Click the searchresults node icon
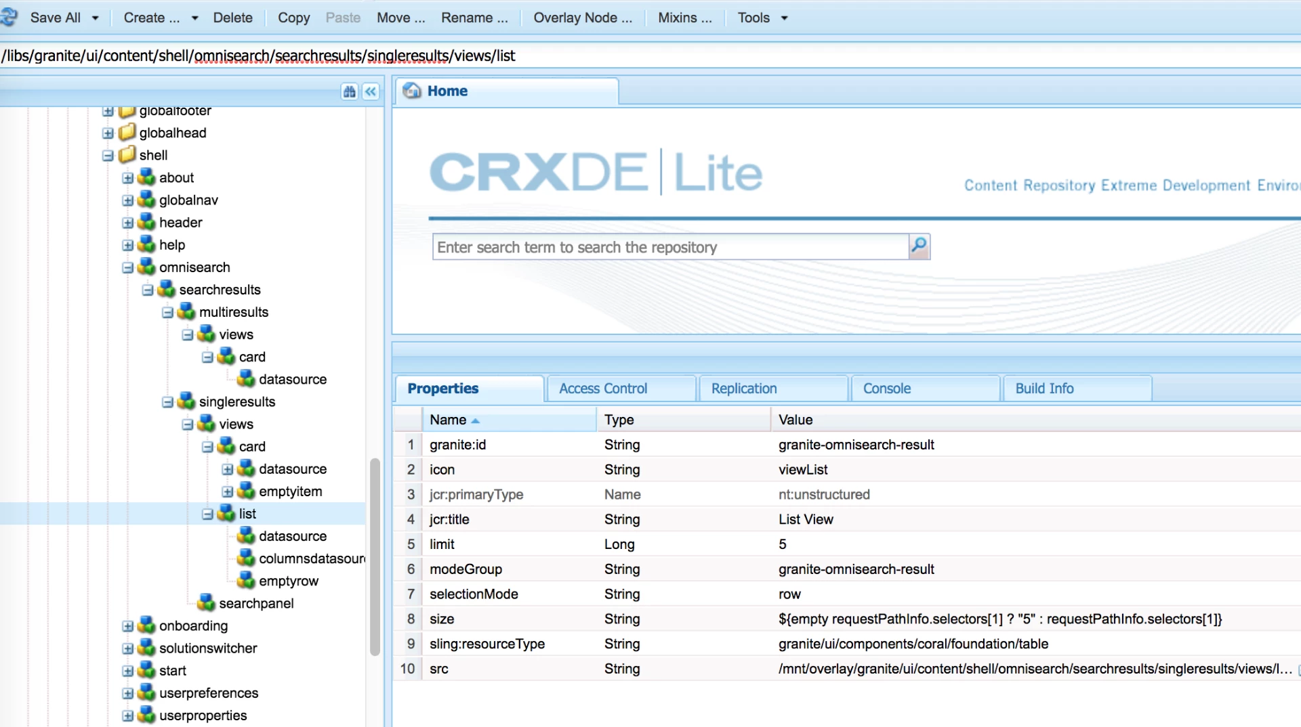The height and width of the screenshot is (727, 1301). (x=167, y=289)
